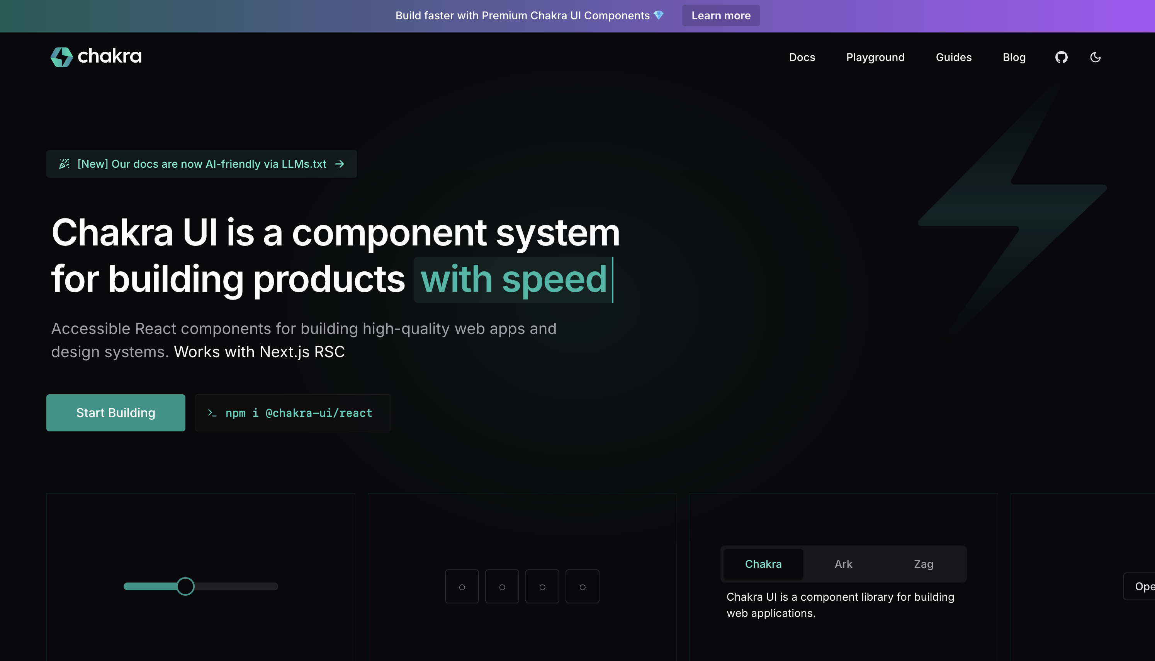Click the 'Chakra UI is a component library' tab description
The height and width of the screenshot is (661, 1155).
click(840, 605)
